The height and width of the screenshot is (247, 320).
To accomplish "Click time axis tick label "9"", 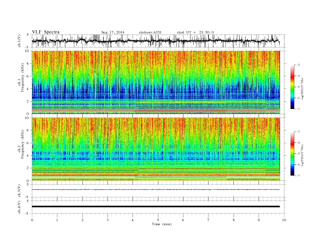I will click(x=259, y=220).
